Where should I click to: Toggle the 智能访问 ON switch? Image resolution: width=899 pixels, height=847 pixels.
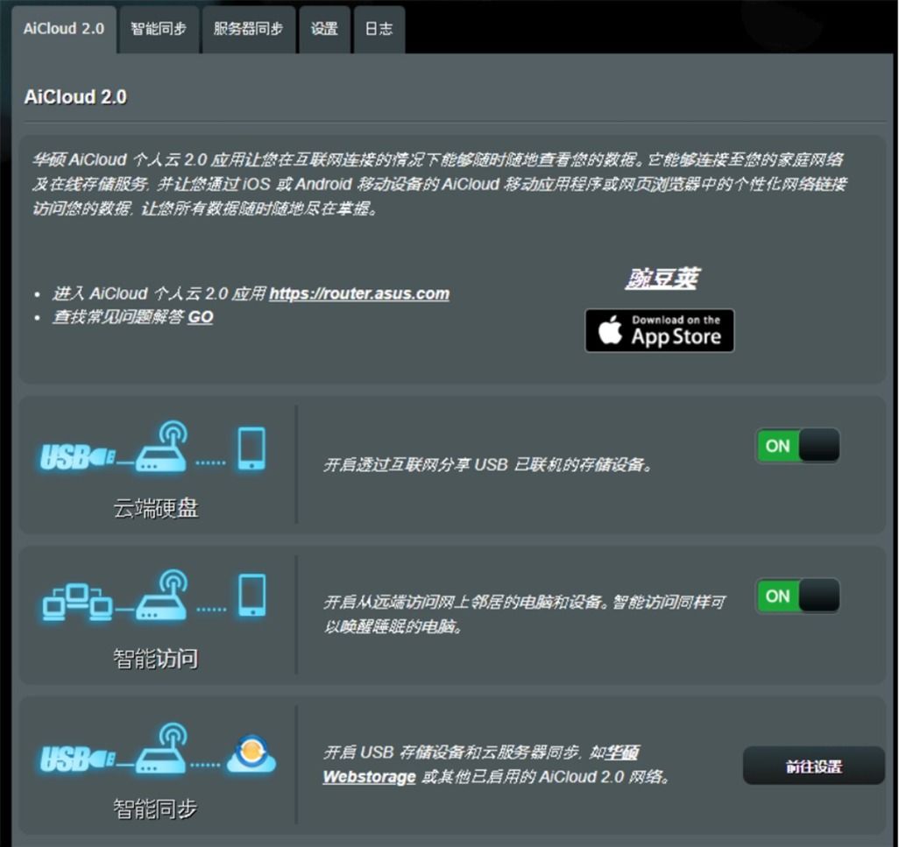[797, 596]
